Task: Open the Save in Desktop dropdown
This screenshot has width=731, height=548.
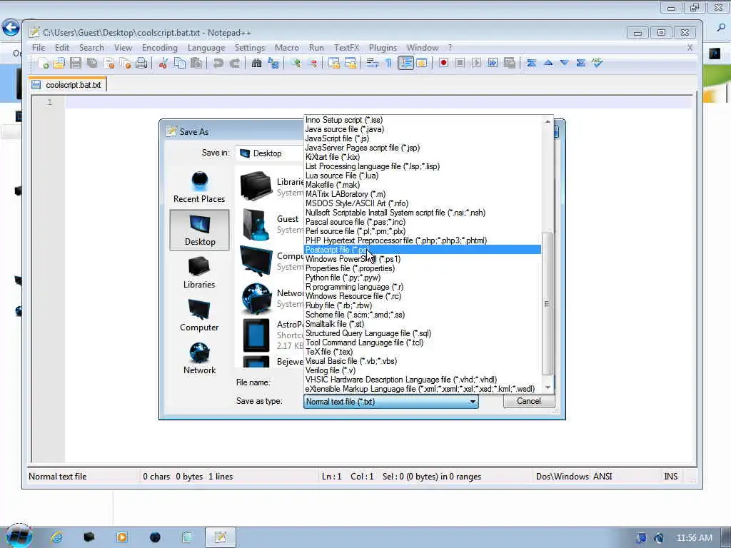Action: coord(269,153)
